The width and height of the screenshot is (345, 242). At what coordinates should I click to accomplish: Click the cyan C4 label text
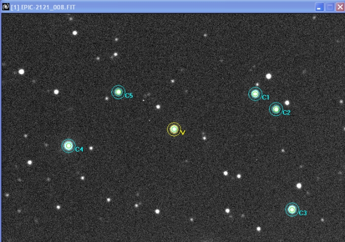[x=79, y=149]
